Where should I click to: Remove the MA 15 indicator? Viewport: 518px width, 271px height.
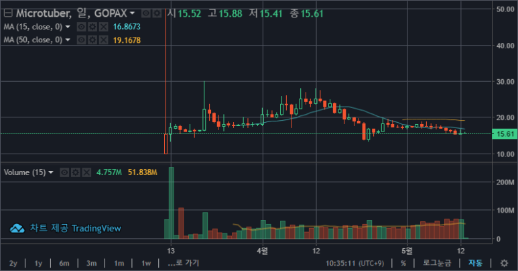click(x=103, y=27)
